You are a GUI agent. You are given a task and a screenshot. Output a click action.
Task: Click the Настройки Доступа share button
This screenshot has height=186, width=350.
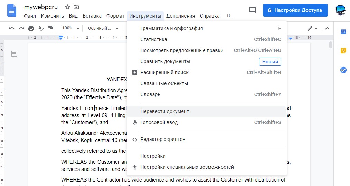(295, 10)
